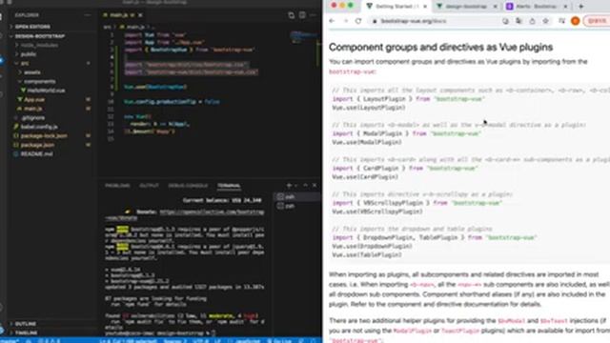Expand the node_modules folder
This screenshot has width=610, height=343.
[39, 45]
